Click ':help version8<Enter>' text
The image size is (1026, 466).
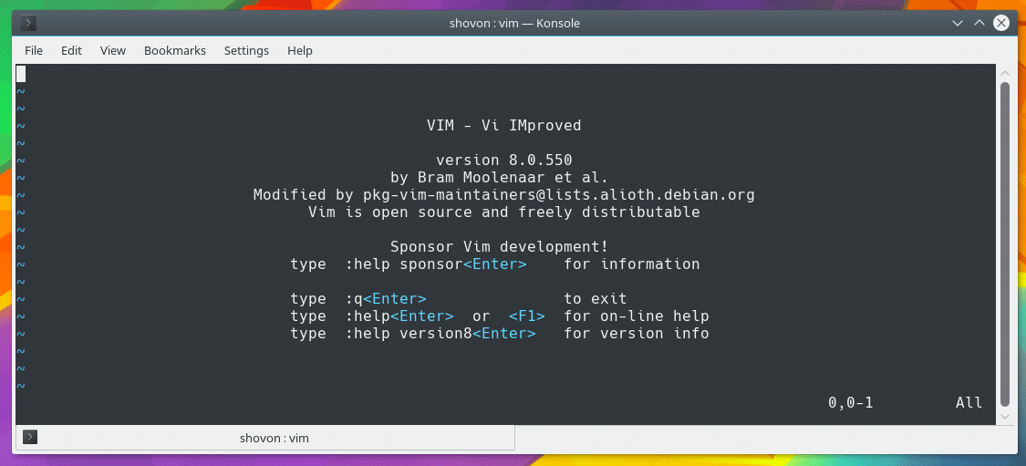pos(440,334)
